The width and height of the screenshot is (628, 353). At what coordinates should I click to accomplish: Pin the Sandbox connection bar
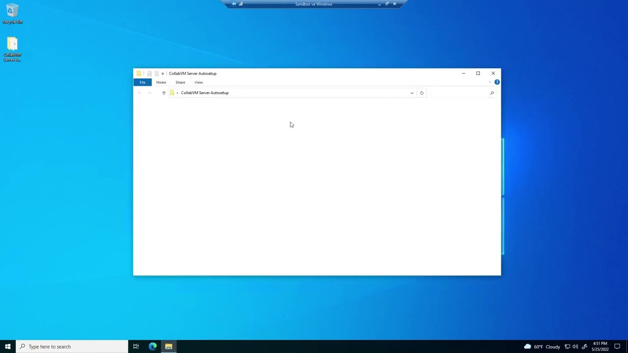pos(234,4)
